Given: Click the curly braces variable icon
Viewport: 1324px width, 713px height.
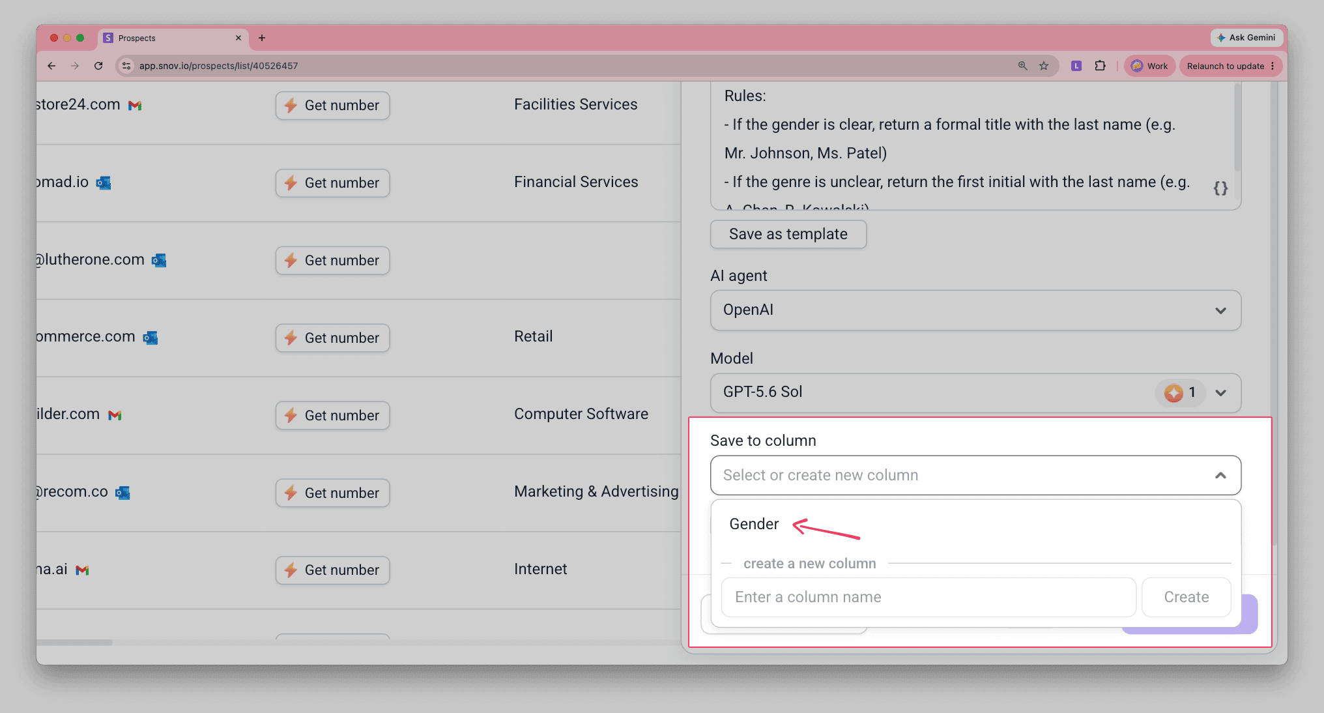Looking at the screenshot, I should [1220, 188].
